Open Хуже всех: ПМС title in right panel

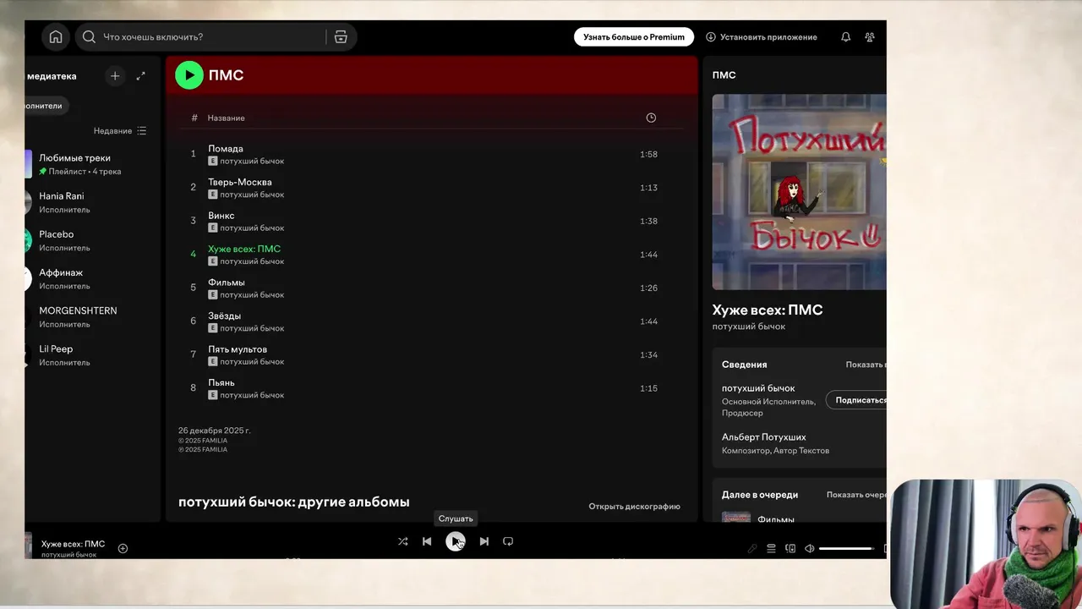tap(768, 310)
